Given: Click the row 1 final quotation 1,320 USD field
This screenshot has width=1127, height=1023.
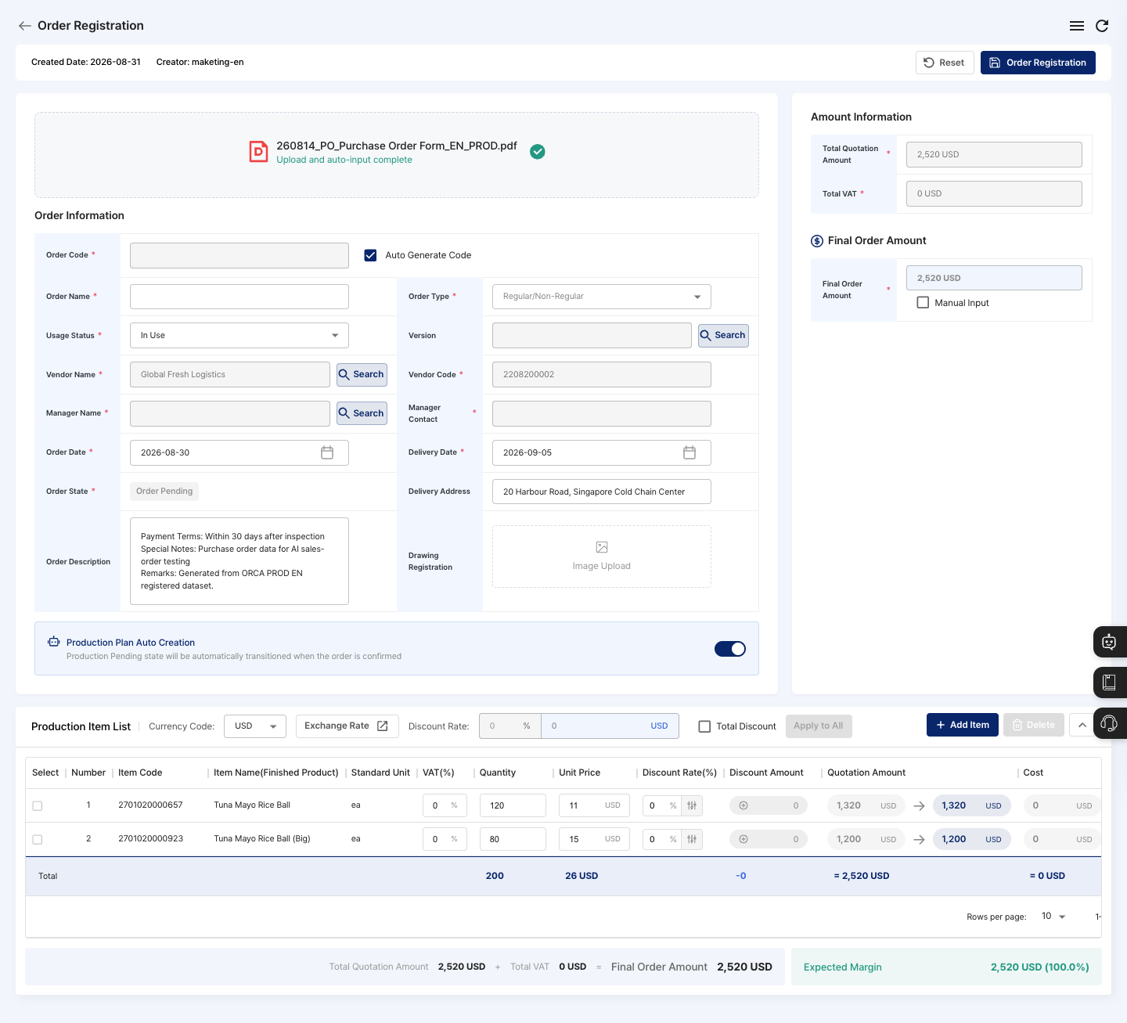Looking at the screenshot, I should click(972, 805).
